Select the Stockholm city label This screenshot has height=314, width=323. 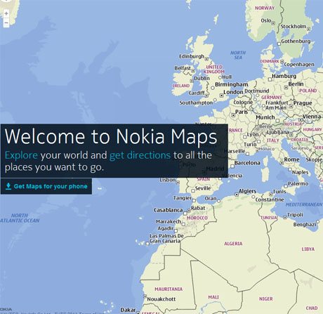294,27
